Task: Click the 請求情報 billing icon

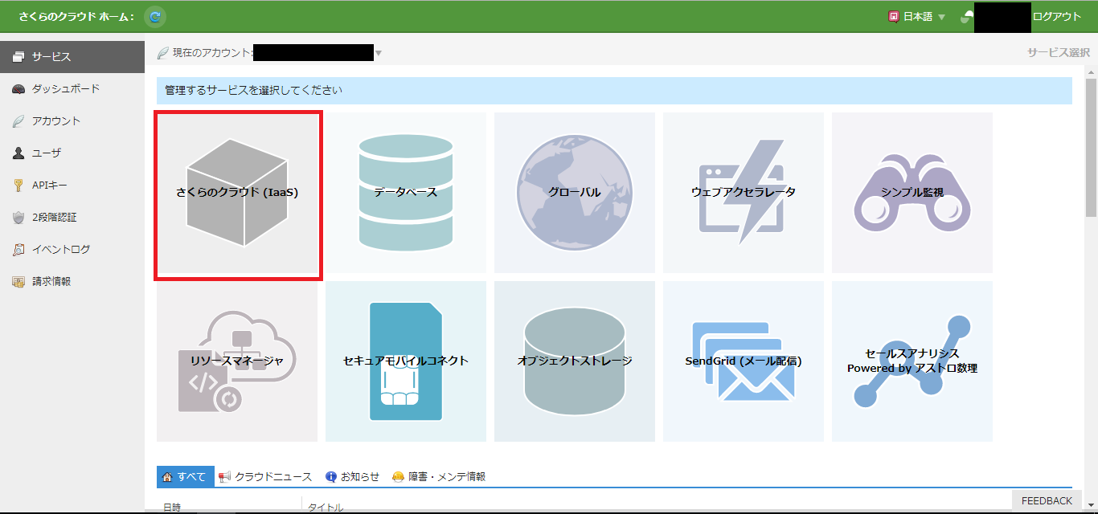Action: point(18,282)
